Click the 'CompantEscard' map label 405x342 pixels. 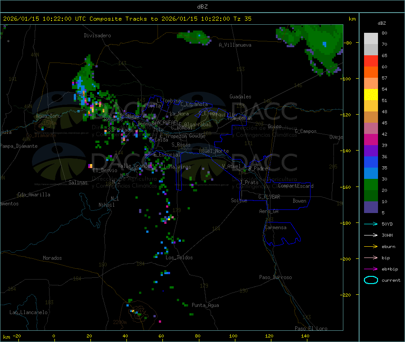click(x=296, y=186)
